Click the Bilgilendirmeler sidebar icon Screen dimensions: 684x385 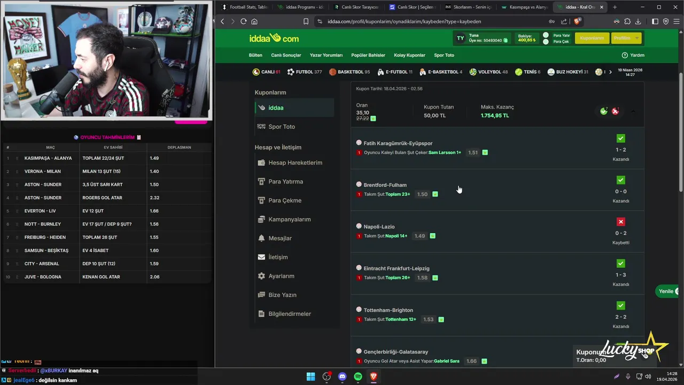click(261, 314)
